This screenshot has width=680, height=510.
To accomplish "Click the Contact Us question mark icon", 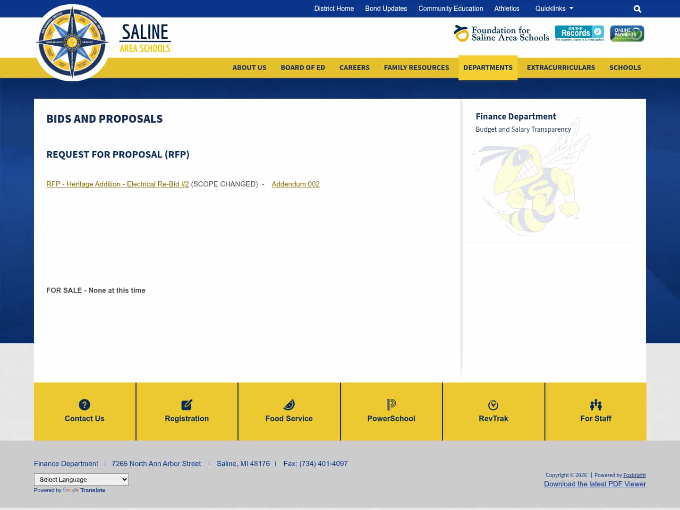I will coord(85,405).
